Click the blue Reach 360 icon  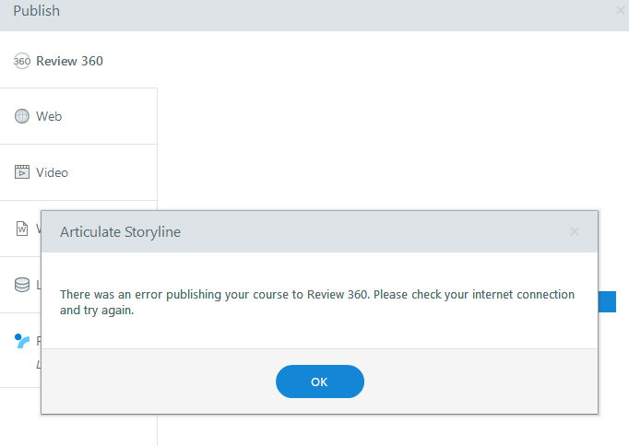22,341
